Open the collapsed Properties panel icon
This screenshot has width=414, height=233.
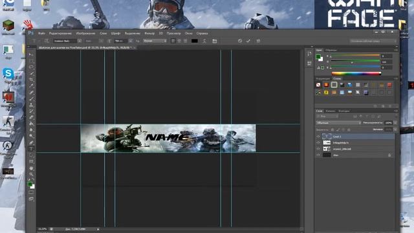[x=309, y=63]
